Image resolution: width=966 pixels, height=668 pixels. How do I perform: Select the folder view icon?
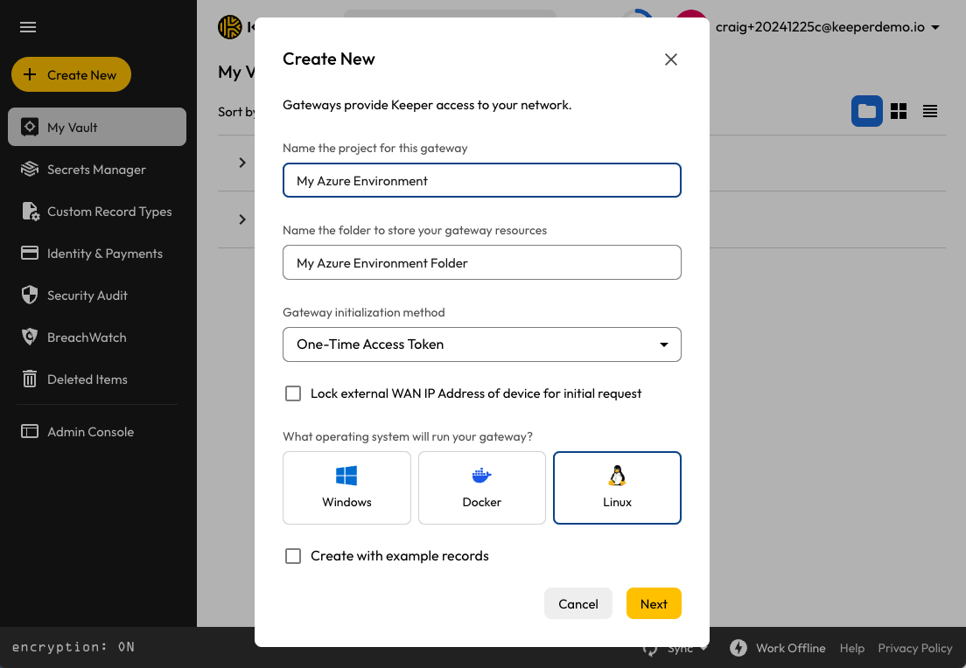(866, 111)
